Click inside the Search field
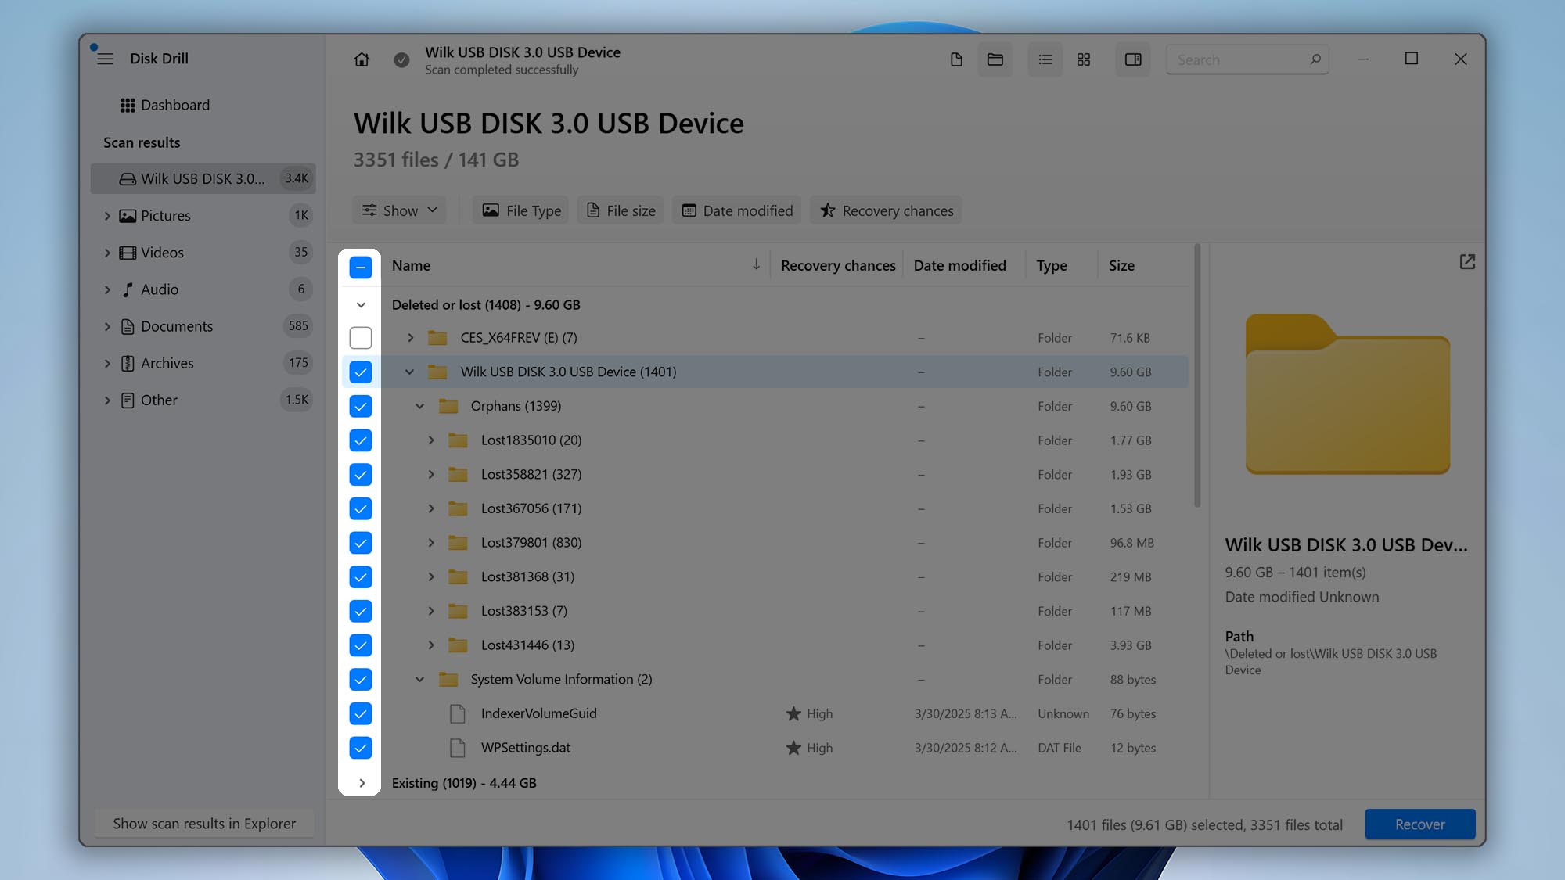This screenshot has width=1565, height=880. tap(1236, 59)
